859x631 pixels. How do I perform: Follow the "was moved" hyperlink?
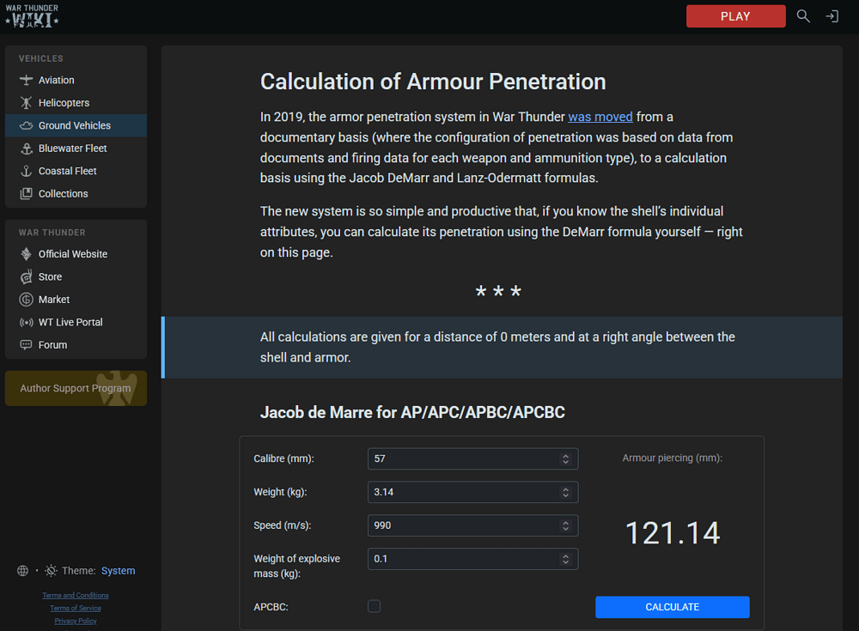(600, 117)
